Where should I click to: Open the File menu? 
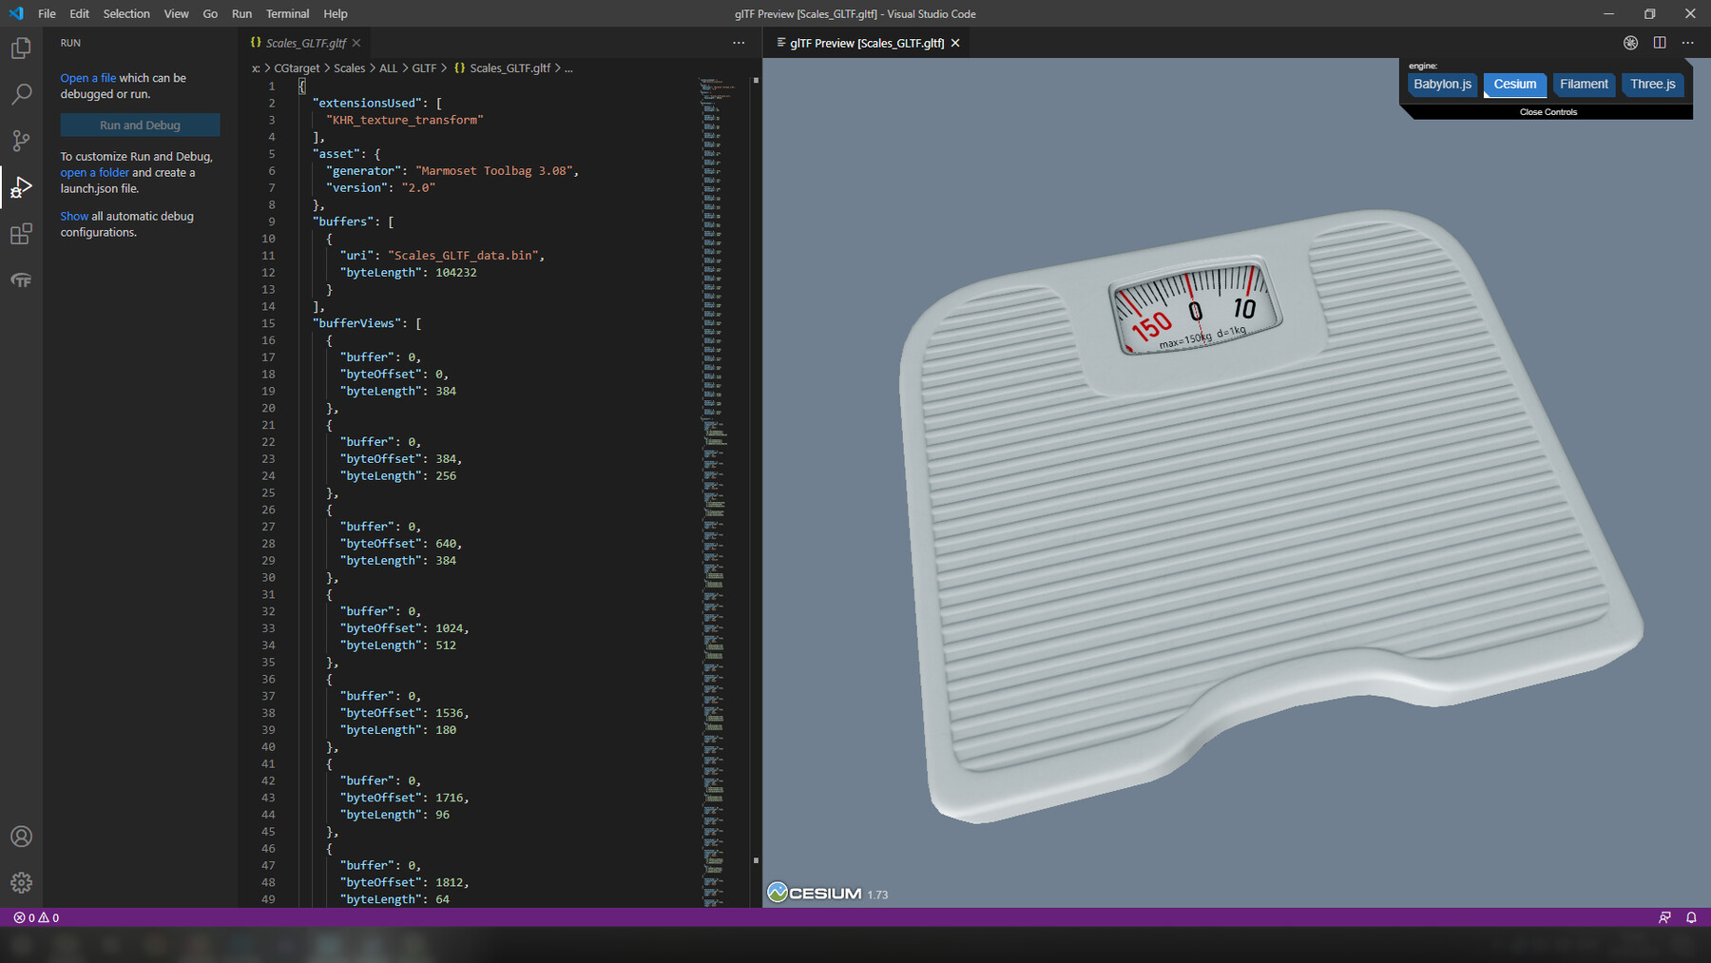point(47,13)
